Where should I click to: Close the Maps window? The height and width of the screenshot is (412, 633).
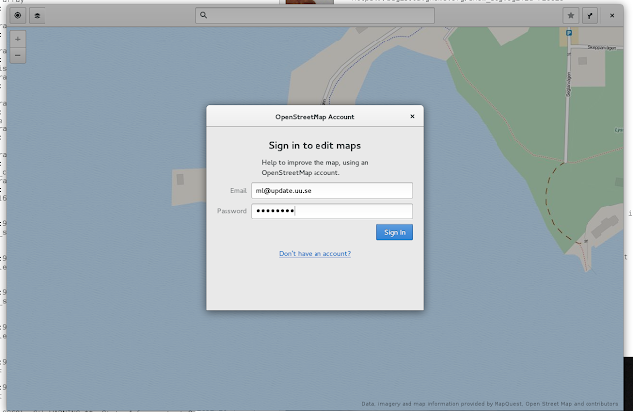coord(612,16)
